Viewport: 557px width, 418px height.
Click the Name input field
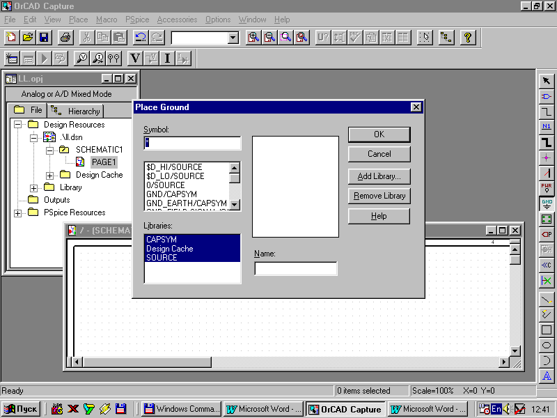click(x=296, y=268)
